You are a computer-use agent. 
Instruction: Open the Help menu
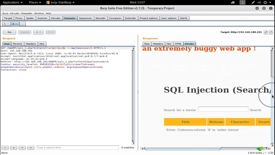pos(48,13)
